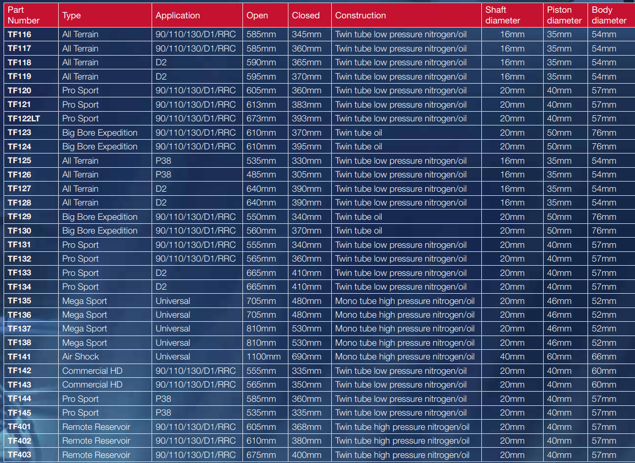Image resolution: width=635 pixels, height=463 pixels.
Task: Select the 673mm open value for TF122LT
Action: point(261,119)
